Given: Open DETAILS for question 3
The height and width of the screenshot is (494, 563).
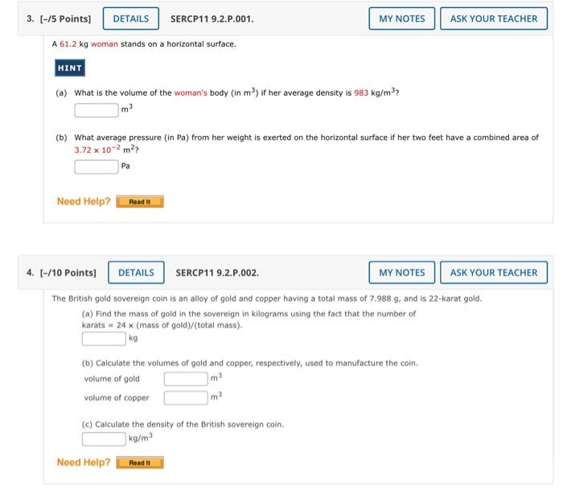Looking at the screenshot, I should point(130,19).
